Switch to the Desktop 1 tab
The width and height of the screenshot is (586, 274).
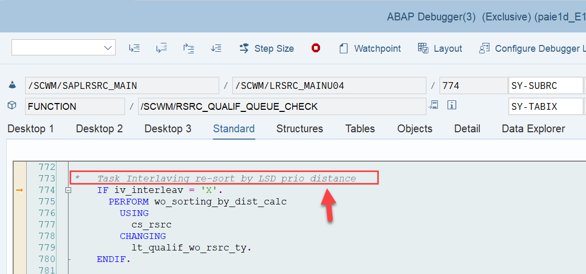pos(31,129)
